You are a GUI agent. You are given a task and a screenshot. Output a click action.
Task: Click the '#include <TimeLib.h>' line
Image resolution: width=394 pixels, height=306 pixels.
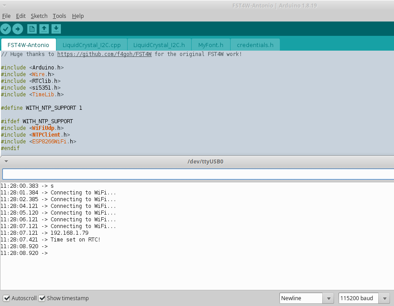(x=32, y=95)
